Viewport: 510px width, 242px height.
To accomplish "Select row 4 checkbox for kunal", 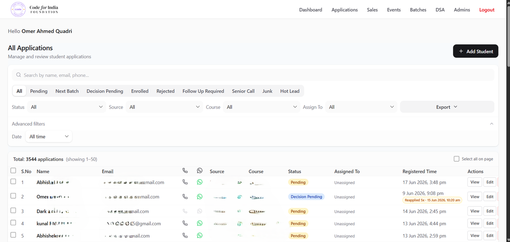I will [x=13, y=223].
